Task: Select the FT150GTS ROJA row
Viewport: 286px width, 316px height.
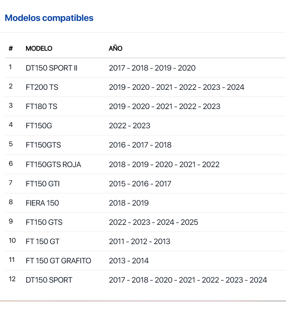Action: [145, 164]
